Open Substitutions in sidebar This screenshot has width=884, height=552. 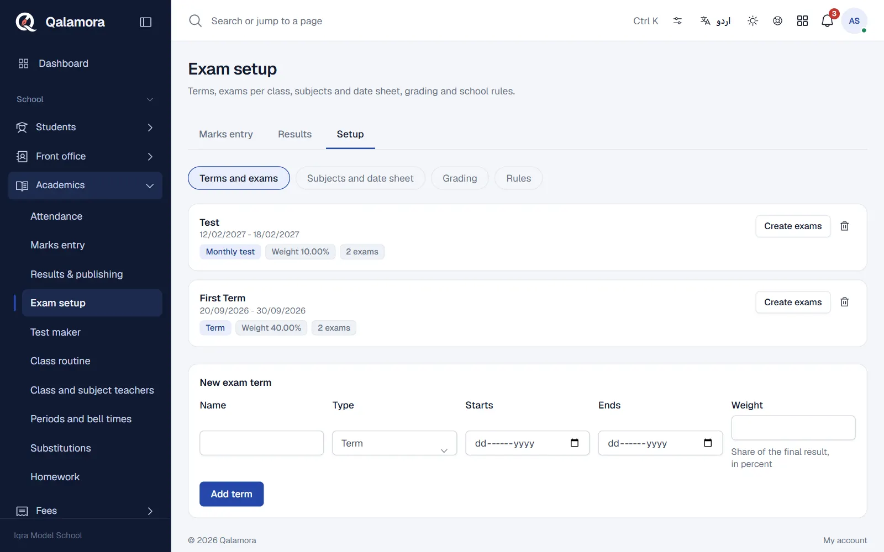coord(92,448)
